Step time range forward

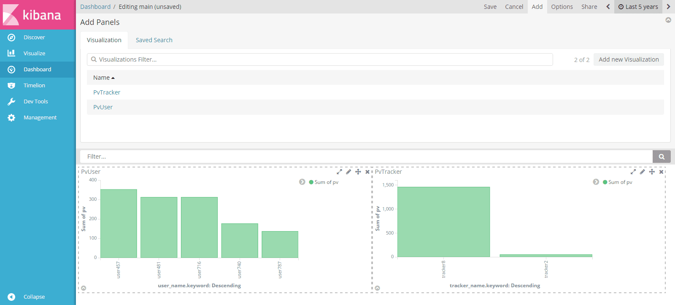668,7
